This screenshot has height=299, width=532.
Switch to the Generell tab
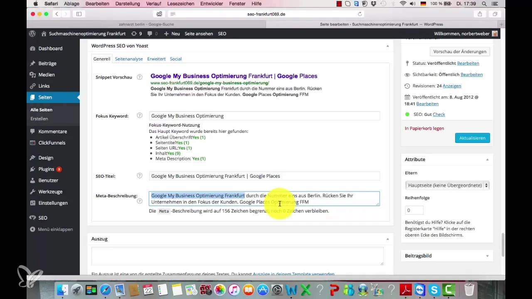(x=102, y=59)
